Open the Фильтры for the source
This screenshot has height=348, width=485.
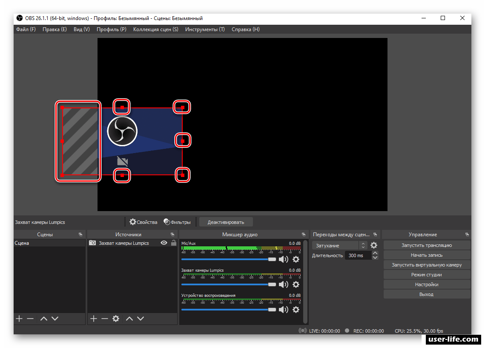[x=177, y=222]
